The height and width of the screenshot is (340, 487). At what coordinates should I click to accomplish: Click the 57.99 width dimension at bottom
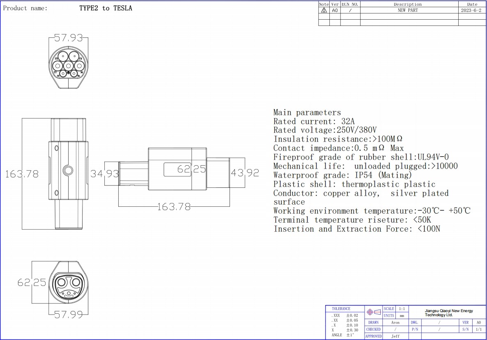68,315
